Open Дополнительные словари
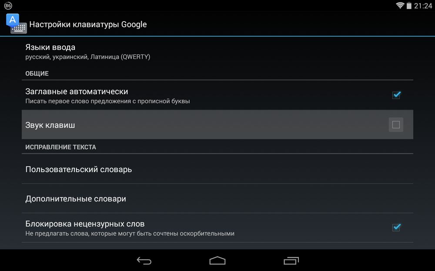The width and height of the screenshot is (435, 271). click(217, 199)
